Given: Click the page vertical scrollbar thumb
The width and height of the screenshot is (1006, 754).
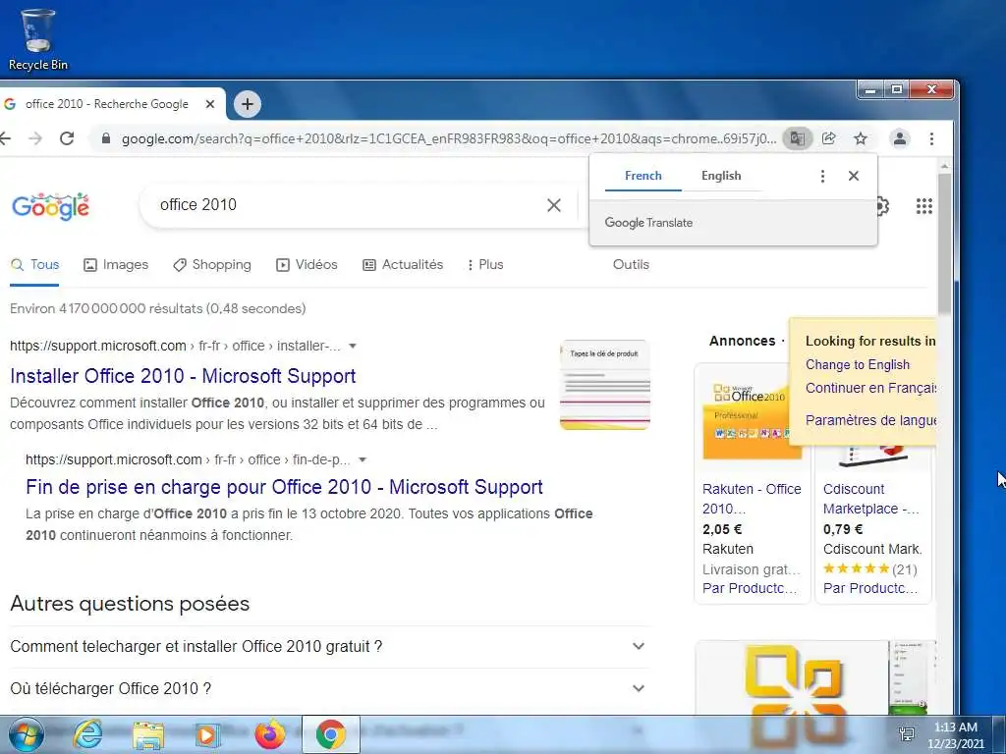Looking at the screenshot, I should (x=944, y=243).
